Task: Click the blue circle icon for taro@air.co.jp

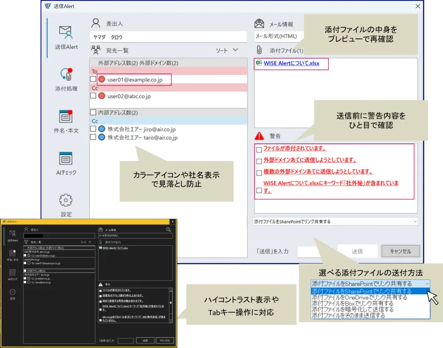Action: click(x=102, y=138)
